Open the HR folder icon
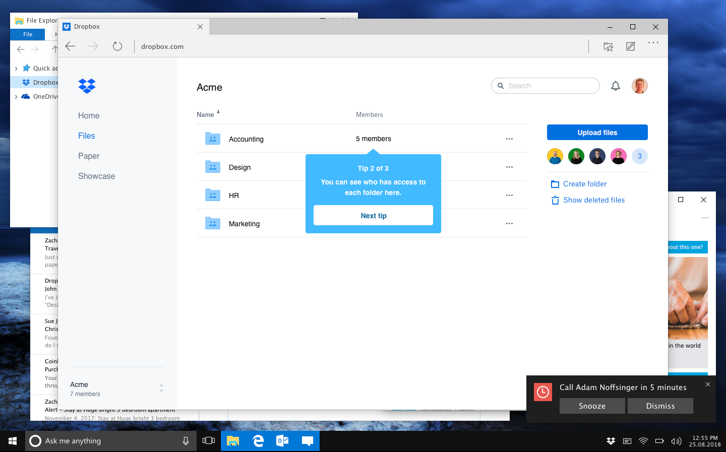Image resolution: width=726 pixels, height=452 pixels. [x=213, y=195]
